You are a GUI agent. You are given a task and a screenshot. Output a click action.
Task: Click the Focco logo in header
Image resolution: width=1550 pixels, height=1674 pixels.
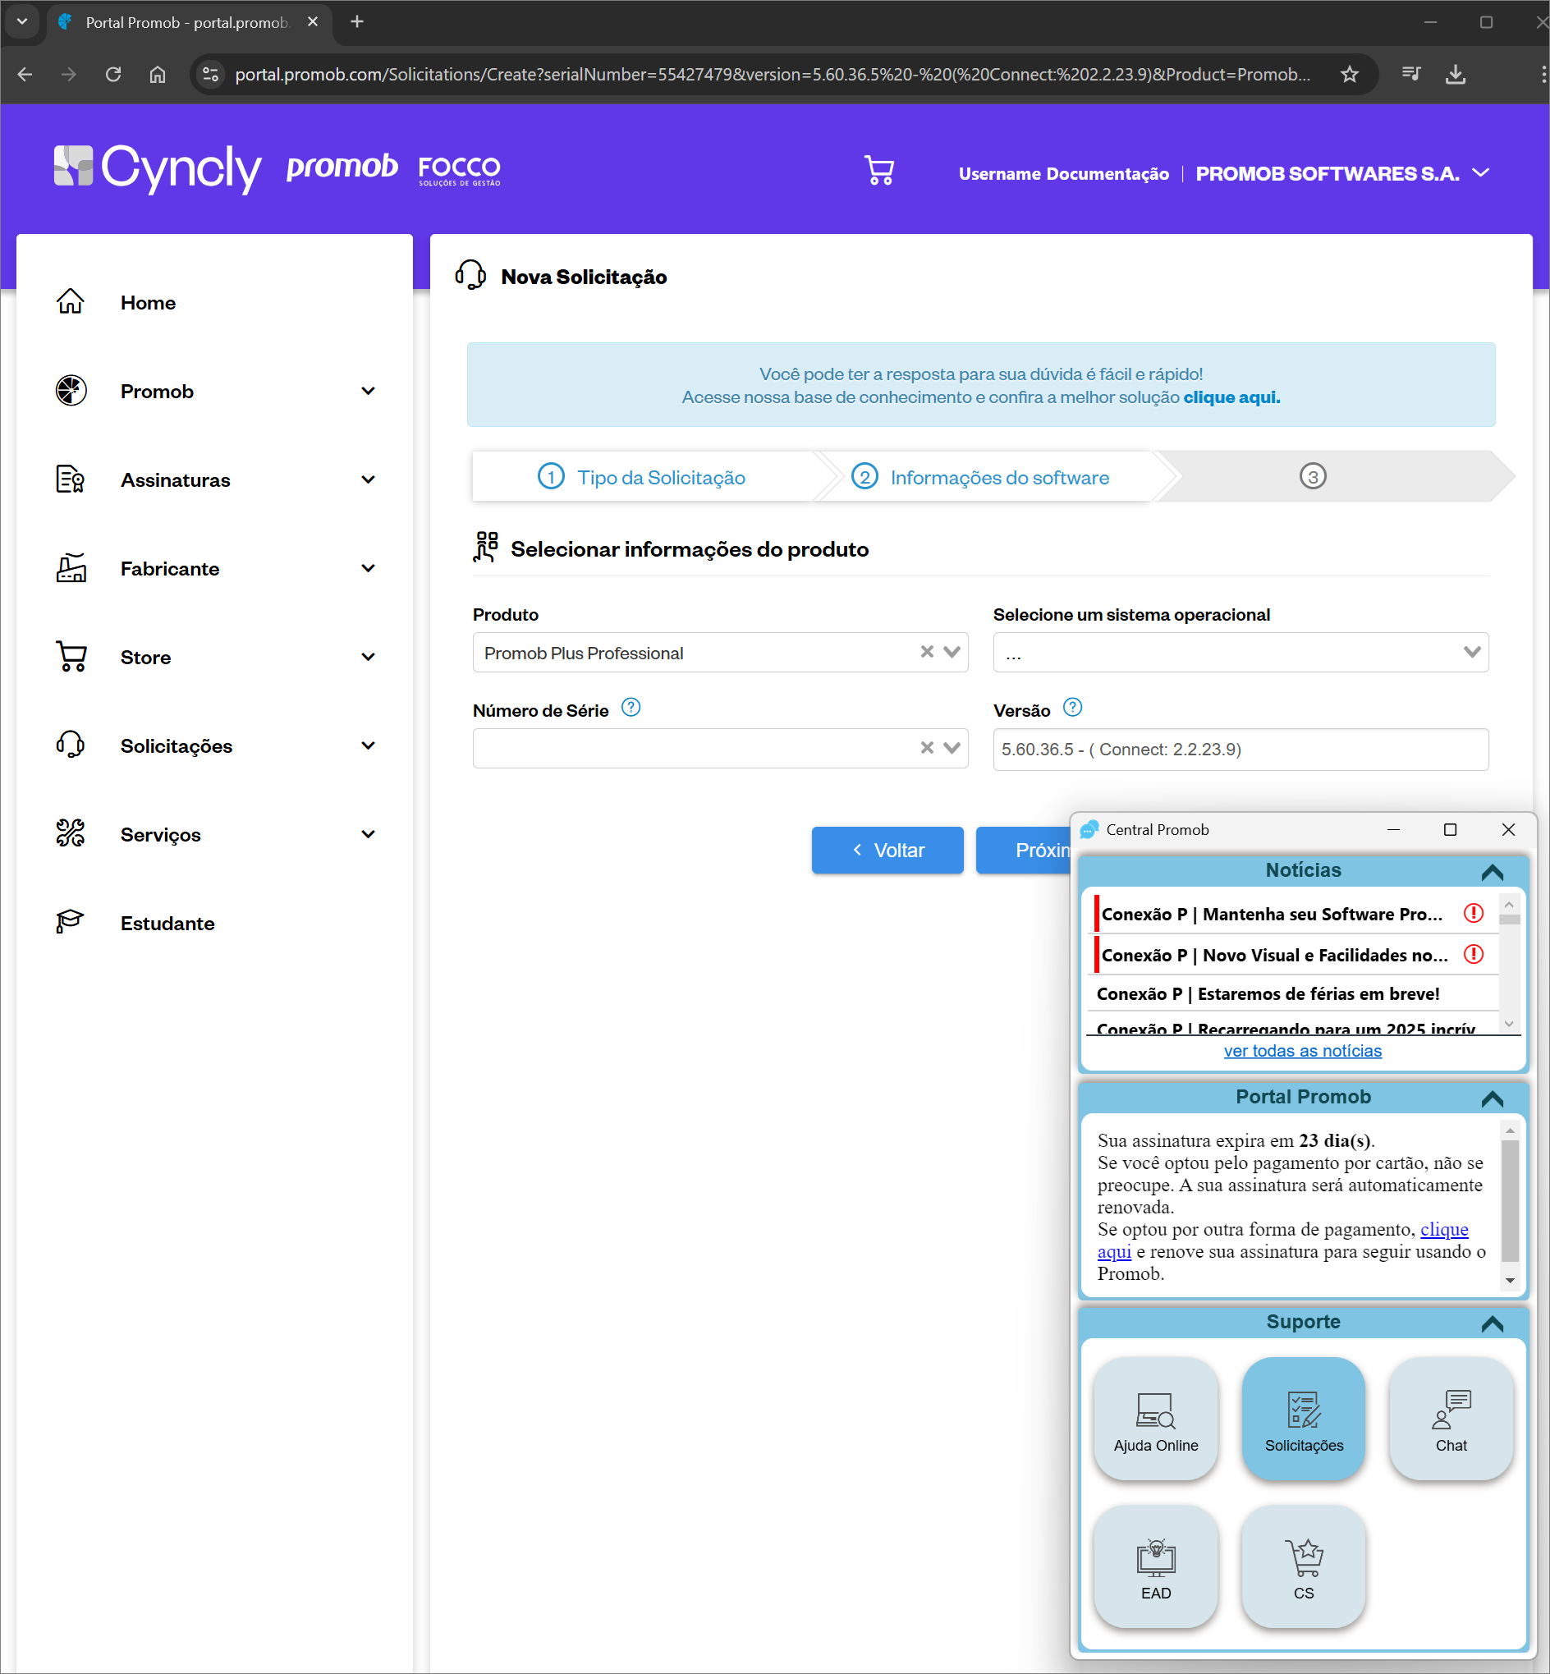coord(460,170)
